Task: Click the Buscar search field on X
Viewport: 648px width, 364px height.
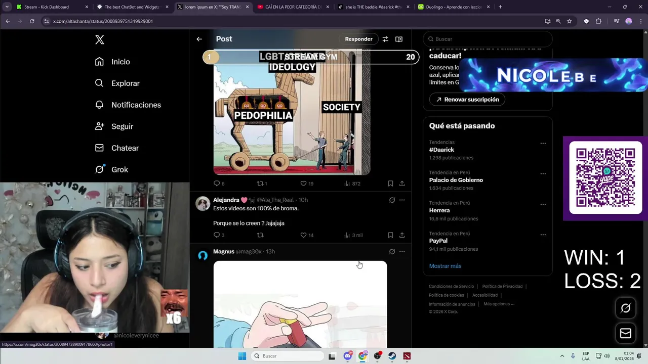Action: click(488, 39)
